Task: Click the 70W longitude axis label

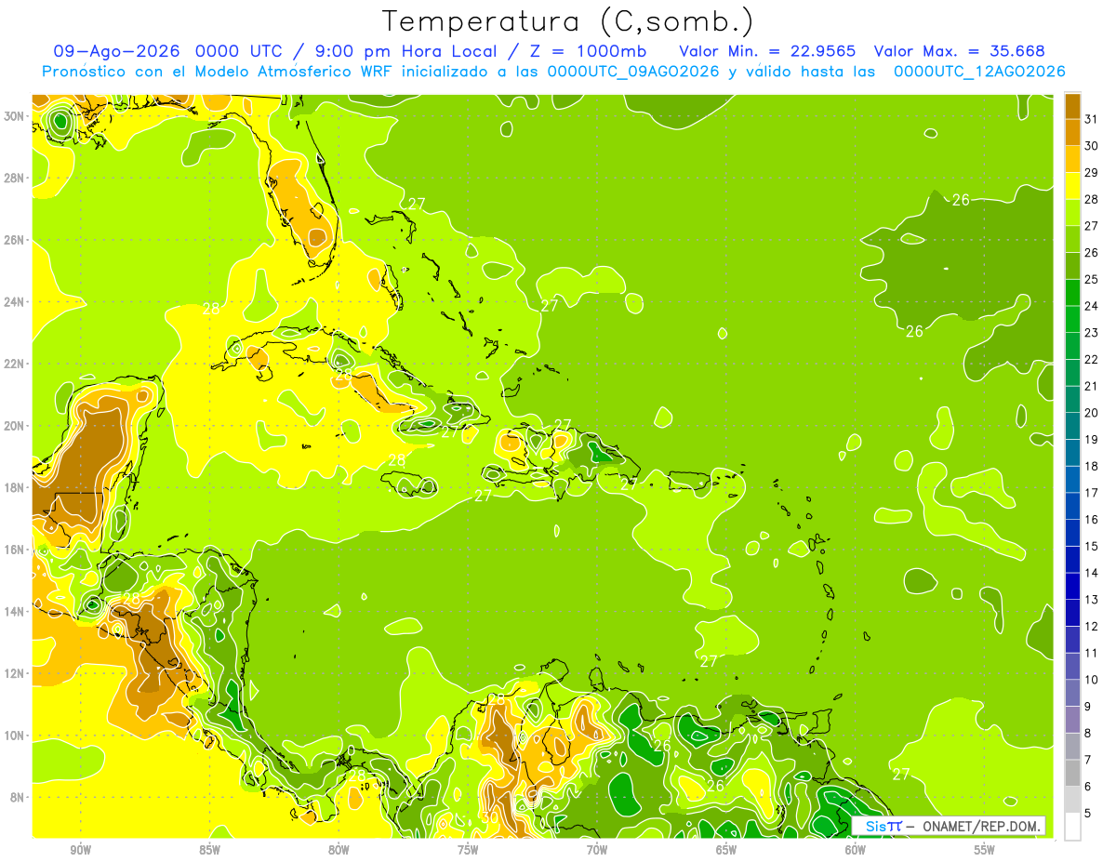Action: [597, 850]
